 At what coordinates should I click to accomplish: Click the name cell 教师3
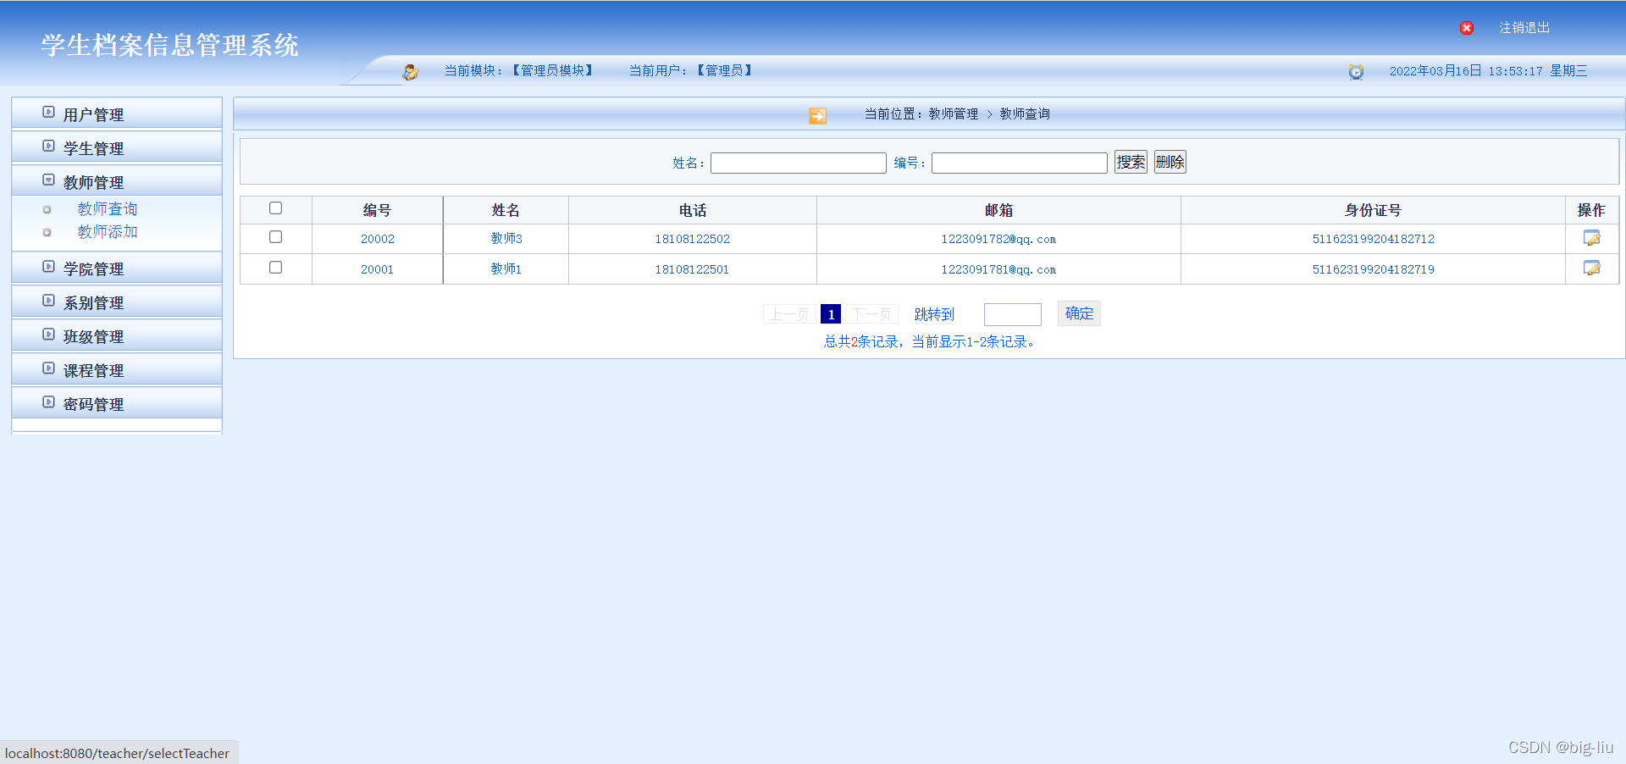pyautogui.click(x=506, y=239)
